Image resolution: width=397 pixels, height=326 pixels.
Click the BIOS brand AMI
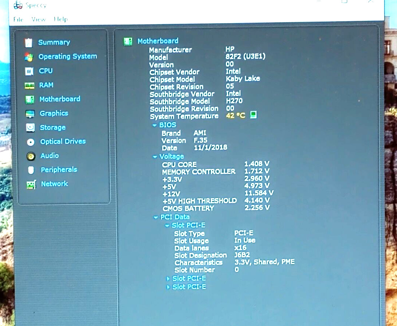point(200,132)
